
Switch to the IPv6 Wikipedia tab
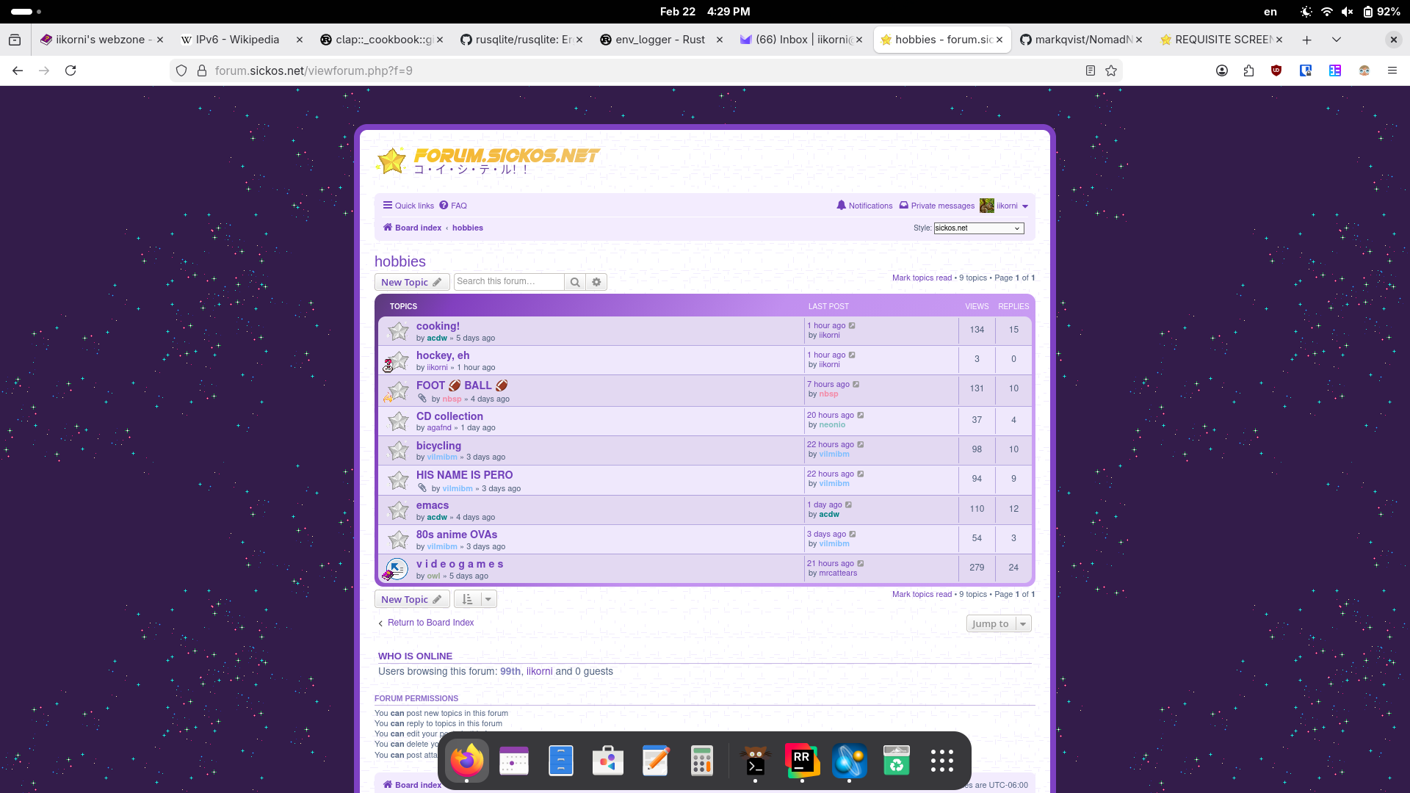click(235, 40)
